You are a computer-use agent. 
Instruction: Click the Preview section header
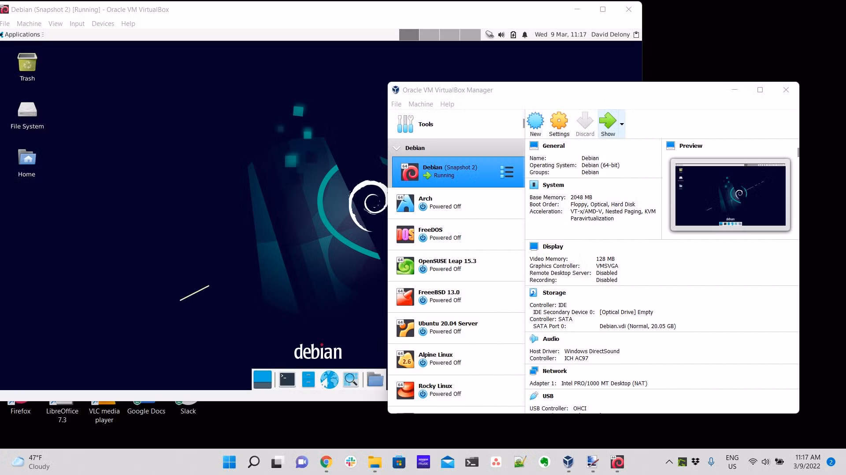click(x=690, y=146)
